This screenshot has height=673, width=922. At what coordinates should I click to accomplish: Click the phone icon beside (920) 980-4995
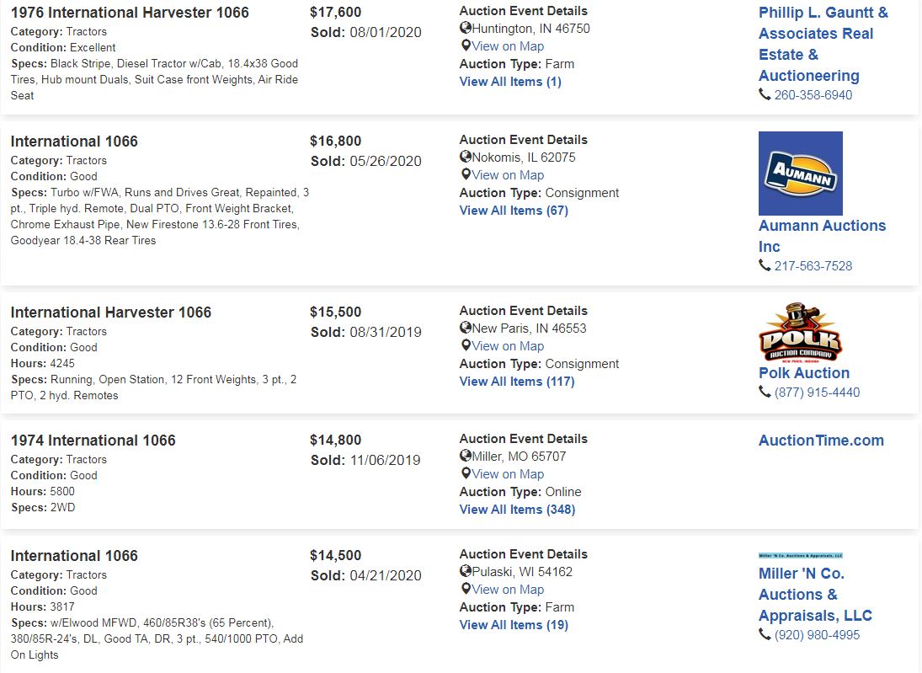(x=765, y=635)
